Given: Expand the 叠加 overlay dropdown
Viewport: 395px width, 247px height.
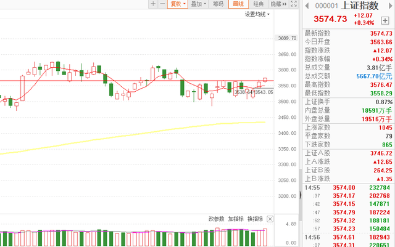Looking at the screenshot, I should (x=199, y=4).
